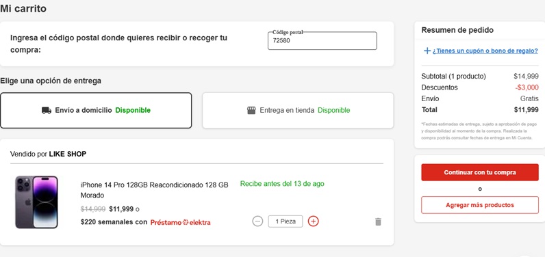This screenshot has width=545, height=257.
Task: Focus the Código postal input field
Action: click(322, 40)
